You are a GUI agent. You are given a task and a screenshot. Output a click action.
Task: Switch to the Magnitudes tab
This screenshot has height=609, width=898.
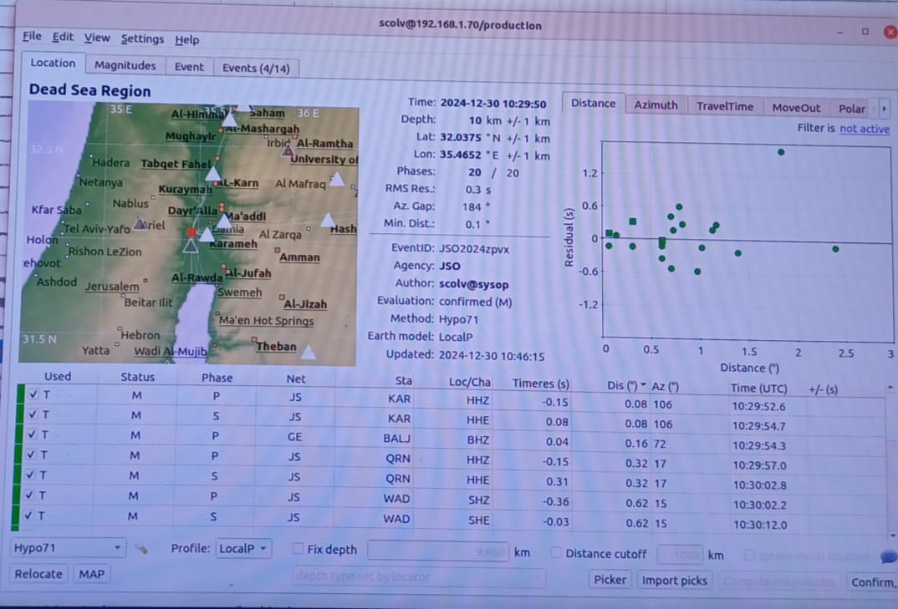point(125,65)
